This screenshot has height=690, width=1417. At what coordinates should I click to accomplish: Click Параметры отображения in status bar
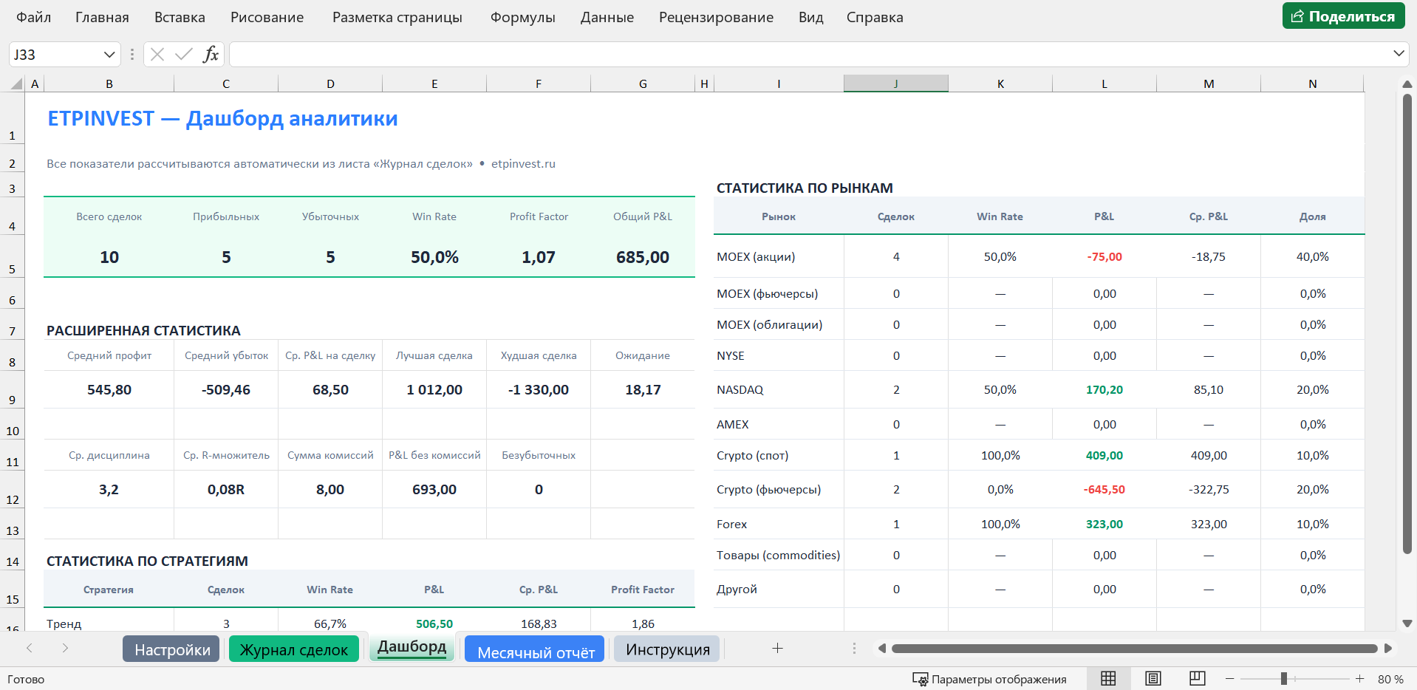tap(990, 679)
